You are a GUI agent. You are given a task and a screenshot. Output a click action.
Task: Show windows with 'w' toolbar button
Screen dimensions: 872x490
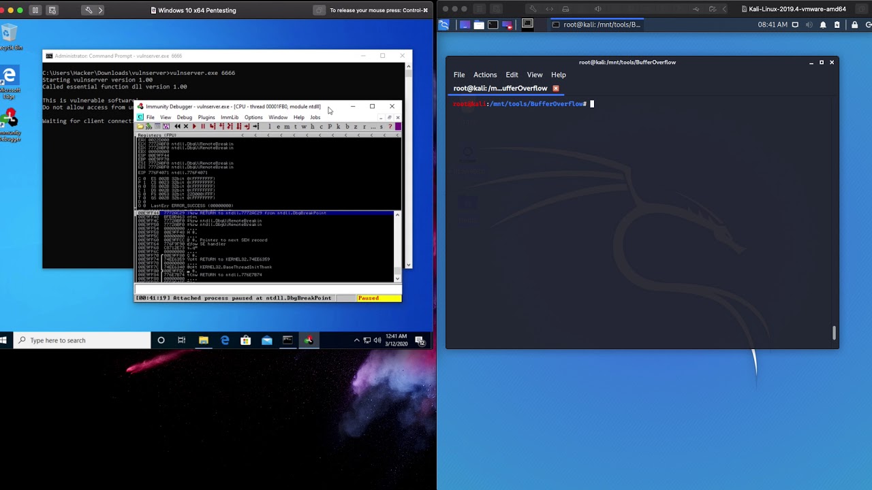304,127
